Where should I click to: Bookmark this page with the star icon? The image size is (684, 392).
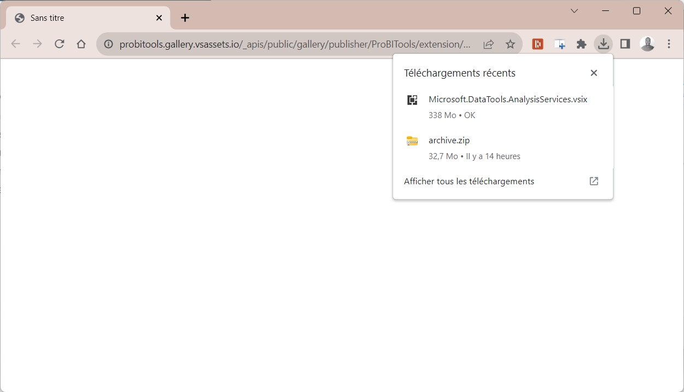tap(510, 44)
